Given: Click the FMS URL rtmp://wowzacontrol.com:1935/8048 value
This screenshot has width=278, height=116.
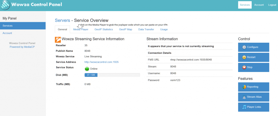Looking at the screenshot, I should (x=191, y=60).
